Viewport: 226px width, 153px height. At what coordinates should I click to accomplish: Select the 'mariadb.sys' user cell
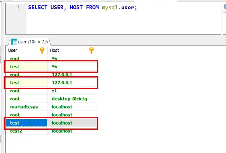point(26,107)
